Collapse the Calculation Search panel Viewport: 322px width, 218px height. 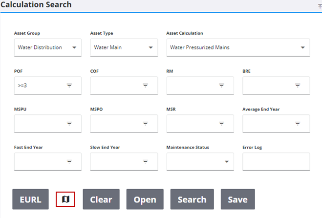point(320,5)
